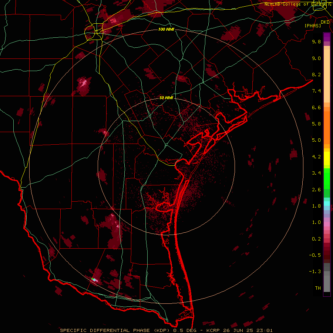Select the 4.2 legend value
Viewport: 333px width, 333px height.
coord(316,157)
